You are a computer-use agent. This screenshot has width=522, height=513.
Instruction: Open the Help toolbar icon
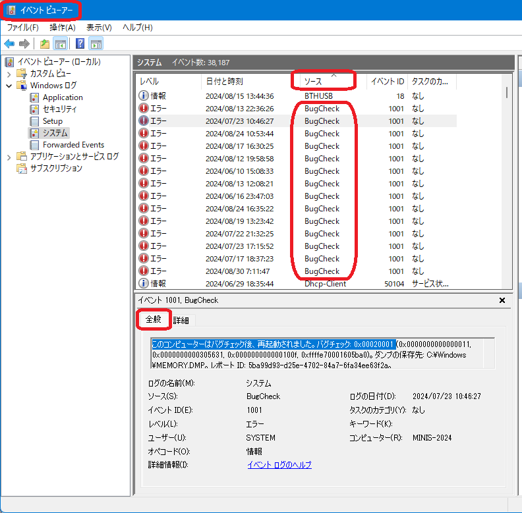click(x=80, y=43)
